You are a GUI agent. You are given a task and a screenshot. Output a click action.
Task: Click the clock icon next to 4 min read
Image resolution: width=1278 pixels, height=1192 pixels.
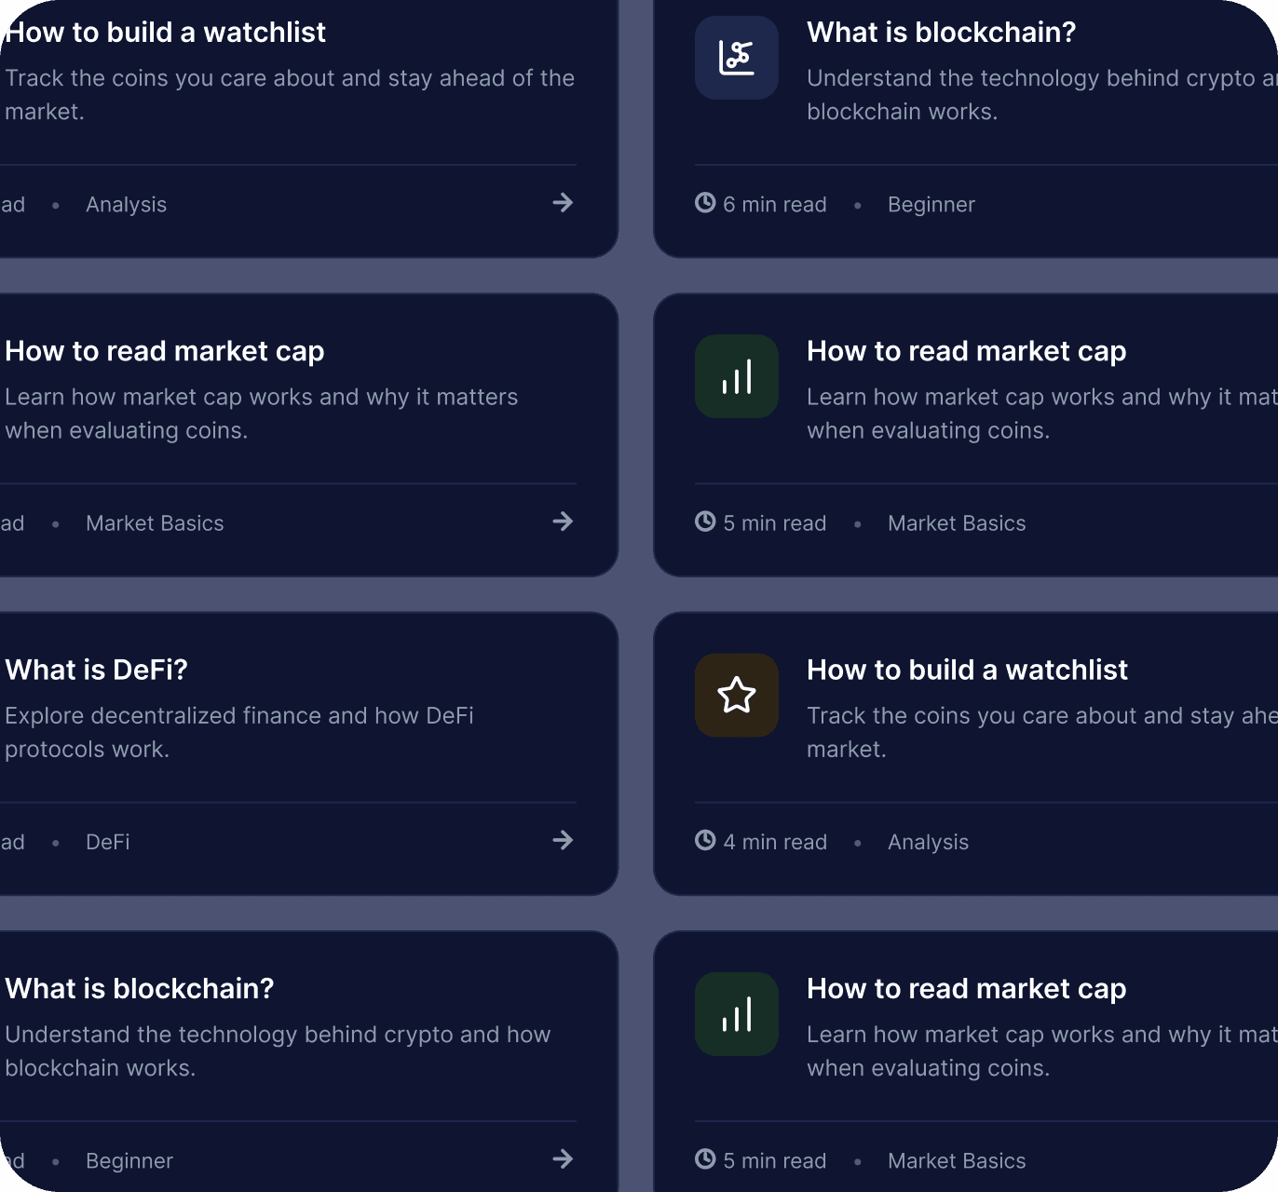(x=705, y=840)
